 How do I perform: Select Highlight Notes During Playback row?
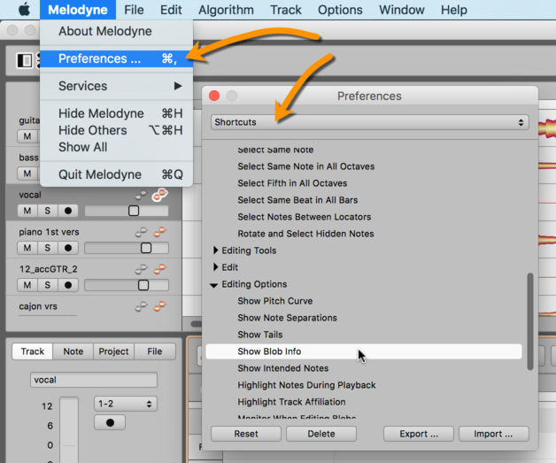364,385
